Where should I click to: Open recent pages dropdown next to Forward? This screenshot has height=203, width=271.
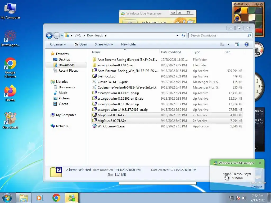[62, 36]
